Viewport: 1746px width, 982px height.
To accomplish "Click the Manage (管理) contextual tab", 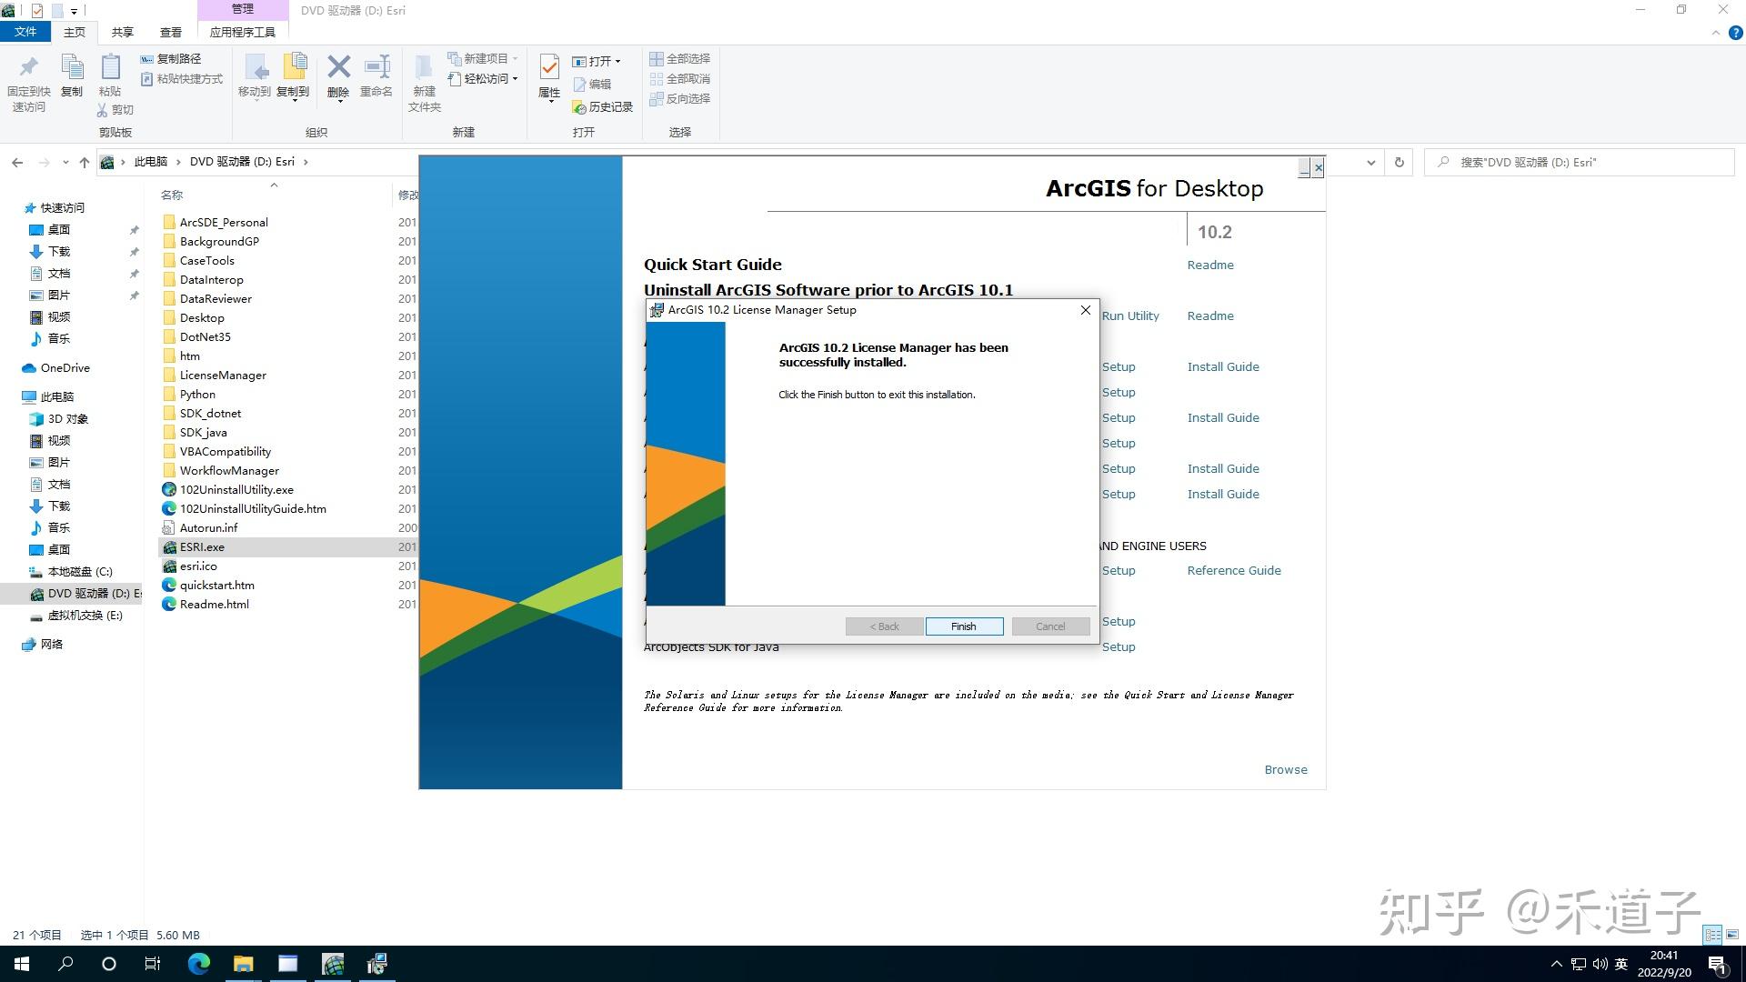I will tap(243, 9).
